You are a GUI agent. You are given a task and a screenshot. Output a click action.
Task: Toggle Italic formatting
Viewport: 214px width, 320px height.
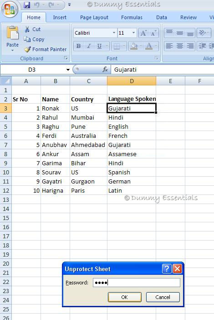click(x=89, y=46)
